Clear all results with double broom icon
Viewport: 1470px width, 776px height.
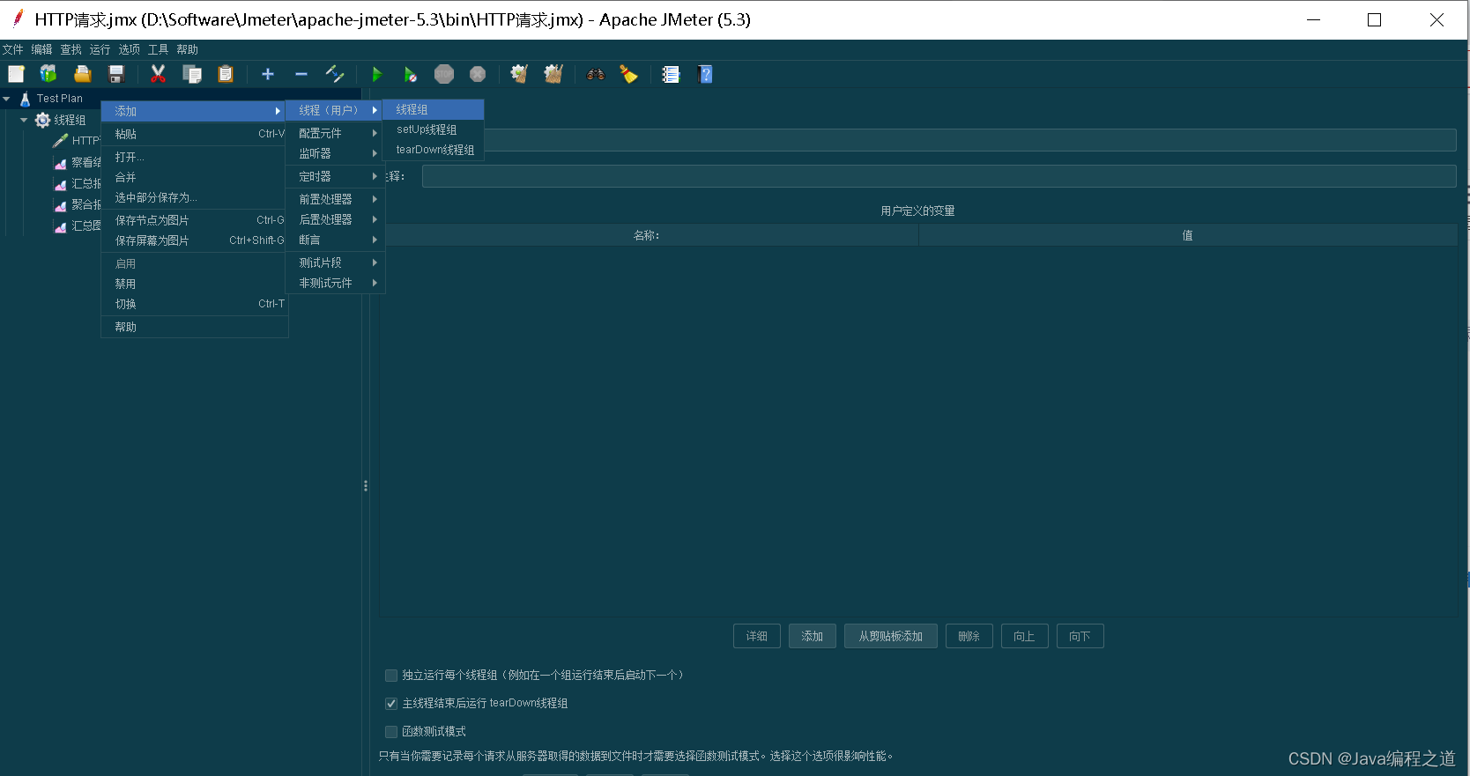[x=553, y=74]
